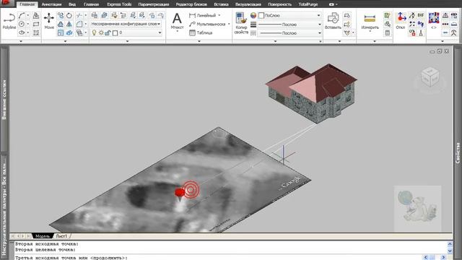Expand the Измерить dropdown arrow
The image size is (462, 260).
pos(370,31)
